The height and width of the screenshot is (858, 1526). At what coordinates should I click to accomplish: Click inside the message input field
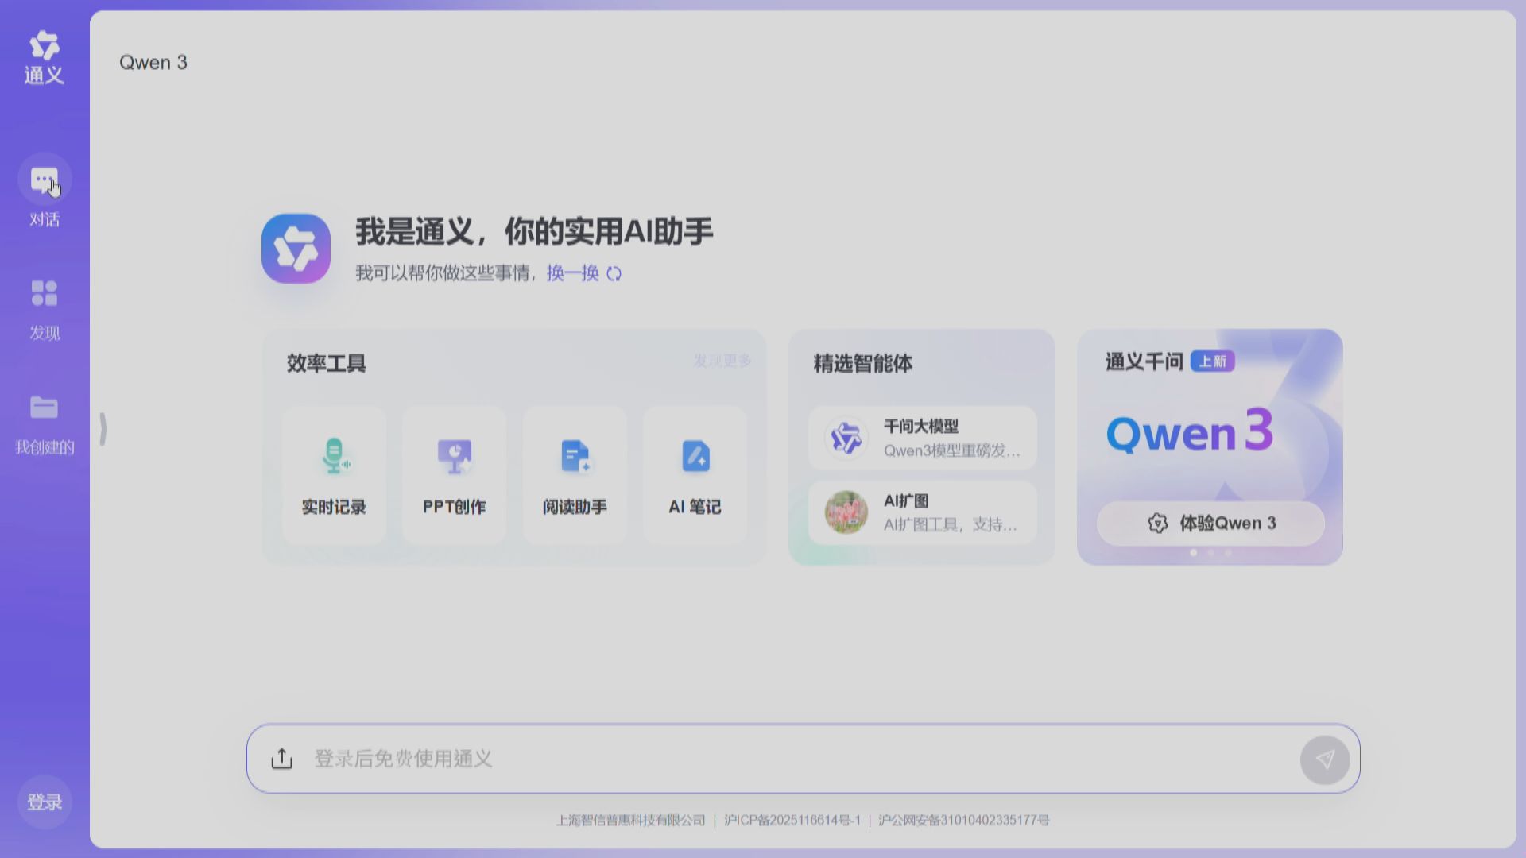point(715,759)
